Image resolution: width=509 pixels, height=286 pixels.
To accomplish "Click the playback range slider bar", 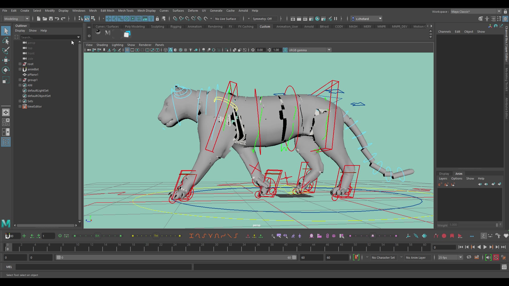I will tap(176, 257).
